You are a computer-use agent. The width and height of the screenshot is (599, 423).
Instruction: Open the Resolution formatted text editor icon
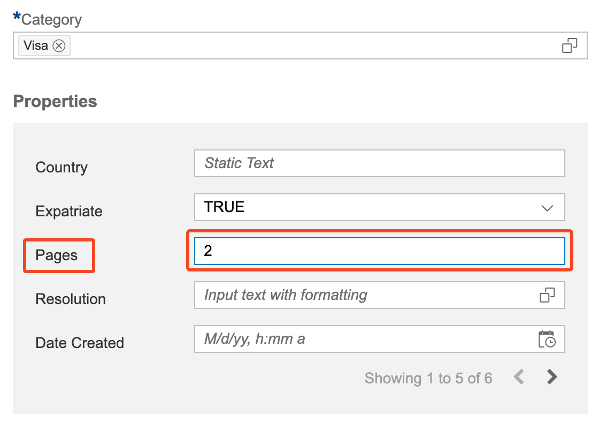pyautogui.click(x=547, y=295)
